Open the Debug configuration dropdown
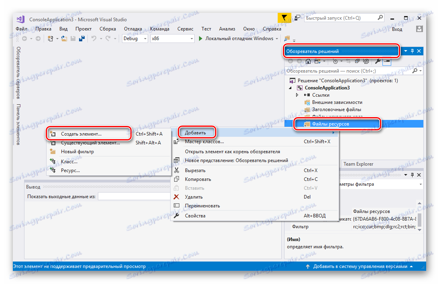 pyautogui.click(x=145, y=39)
